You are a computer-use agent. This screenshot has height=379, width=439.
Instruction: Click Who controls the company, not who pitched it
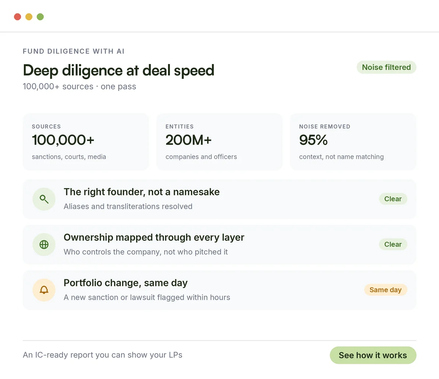(146, 252)
